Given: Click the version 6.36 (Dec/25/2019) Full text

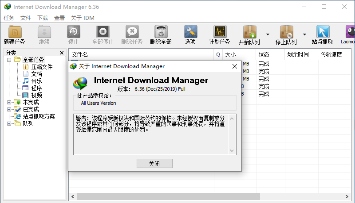Looking at the screenshot, I should pos(160,89).
